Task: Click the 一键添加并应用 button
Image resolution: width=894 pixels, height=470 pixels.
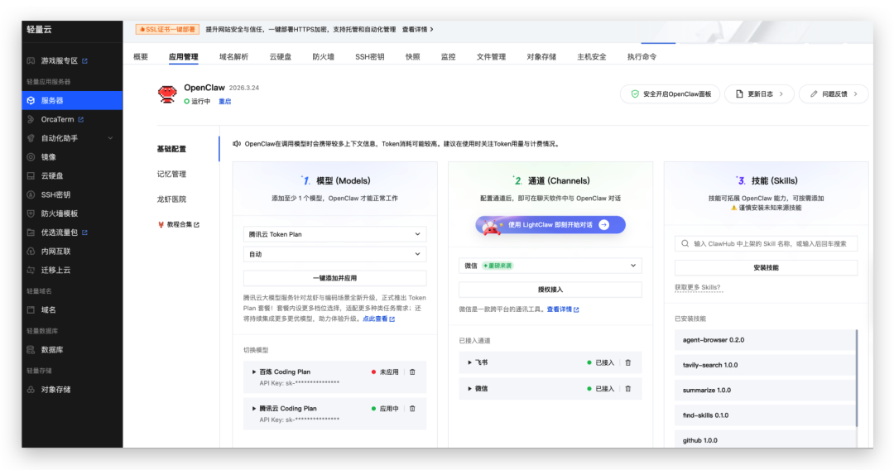Action: (x=334, y=278)
